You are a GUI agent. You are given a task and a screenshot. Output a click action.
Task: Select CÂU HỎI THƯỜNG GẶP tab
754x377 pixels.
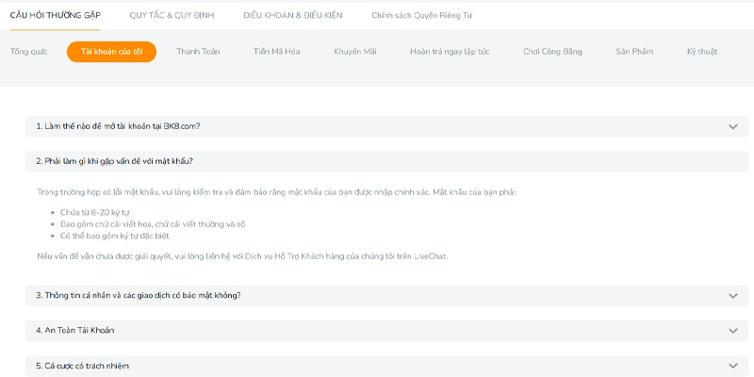tap(56, 15)
